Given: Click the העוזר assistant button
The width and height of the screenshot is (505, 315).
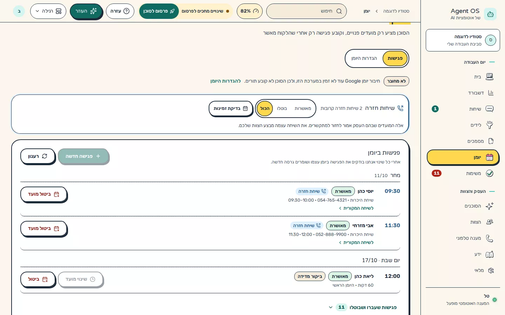Looking at the screenshot, I should pyautogui.click(x=86, y=11).
